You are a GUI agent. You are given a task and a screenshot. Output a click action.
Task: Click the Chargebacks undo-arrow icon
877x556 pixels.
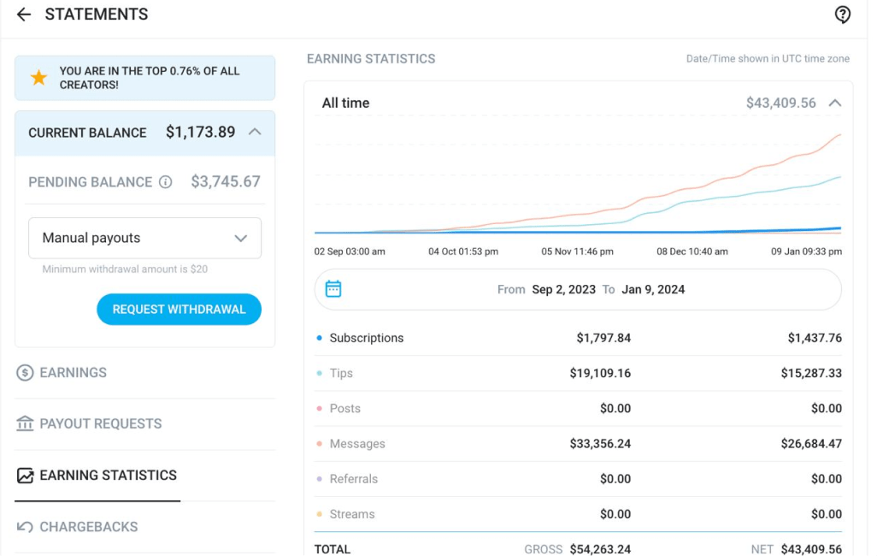(25, 527)
